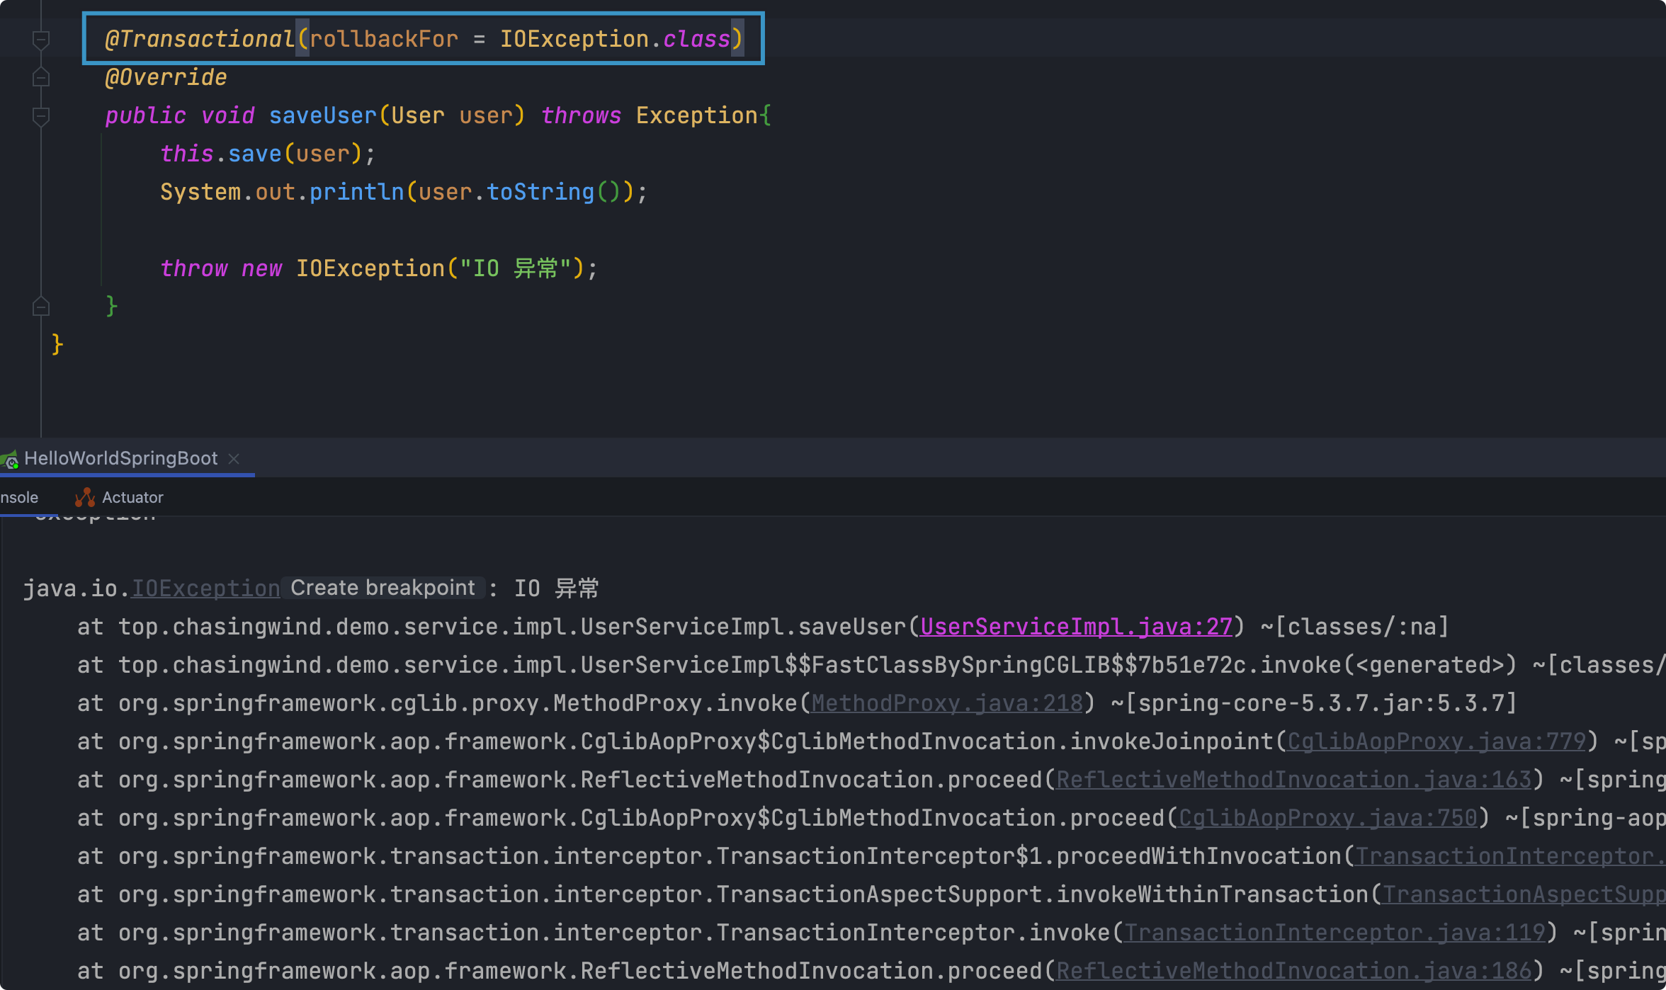
Task: Place caret on saveUser method name
Action: pyautogui.click(x=322, y=115)
